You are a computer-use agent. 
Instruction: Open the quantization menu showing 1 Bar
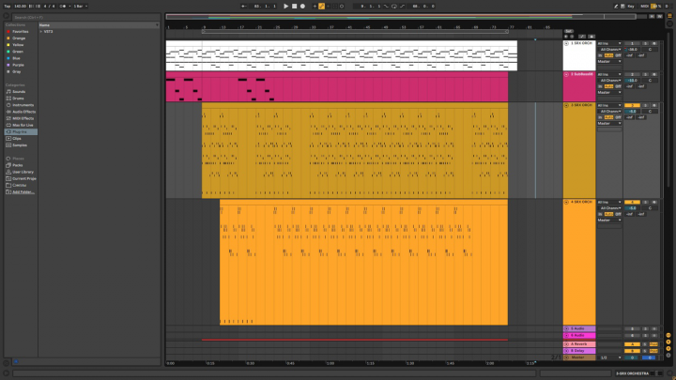80,6
